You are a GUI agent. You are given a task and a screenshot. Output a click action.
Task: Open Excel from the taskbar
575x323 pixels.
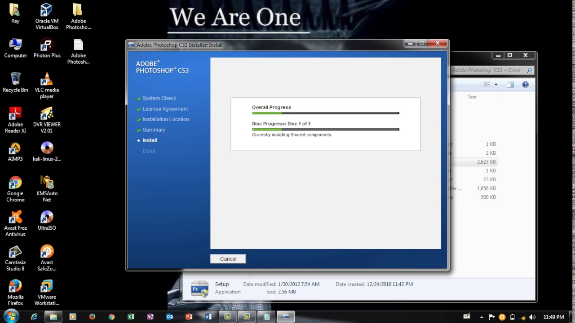point(131,317)
